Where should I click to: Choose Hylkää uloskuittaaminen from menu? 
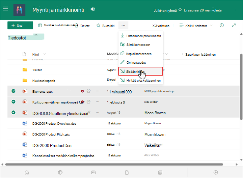141,80
